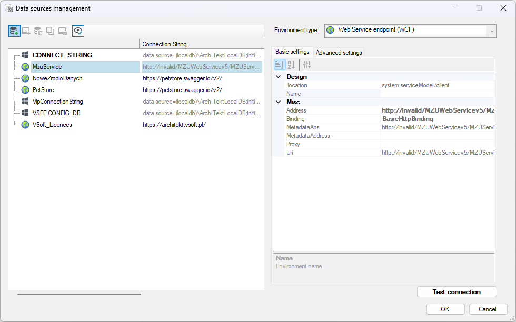Open the Environment type dropdown arrow
Image resolution: width=516 pixels, height=322 pixels.
pos(492,31)
